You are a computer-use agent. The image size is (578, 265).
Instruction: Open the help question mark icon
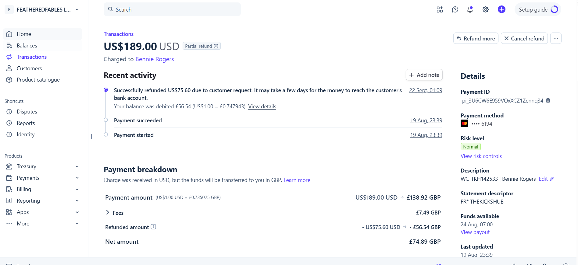pos(455,9)
